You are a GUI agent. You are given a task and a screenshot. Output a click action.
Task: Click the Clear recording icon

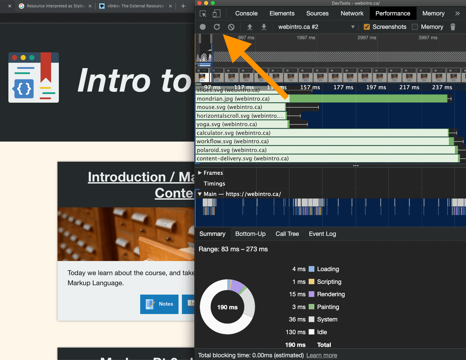coord(231,27)
